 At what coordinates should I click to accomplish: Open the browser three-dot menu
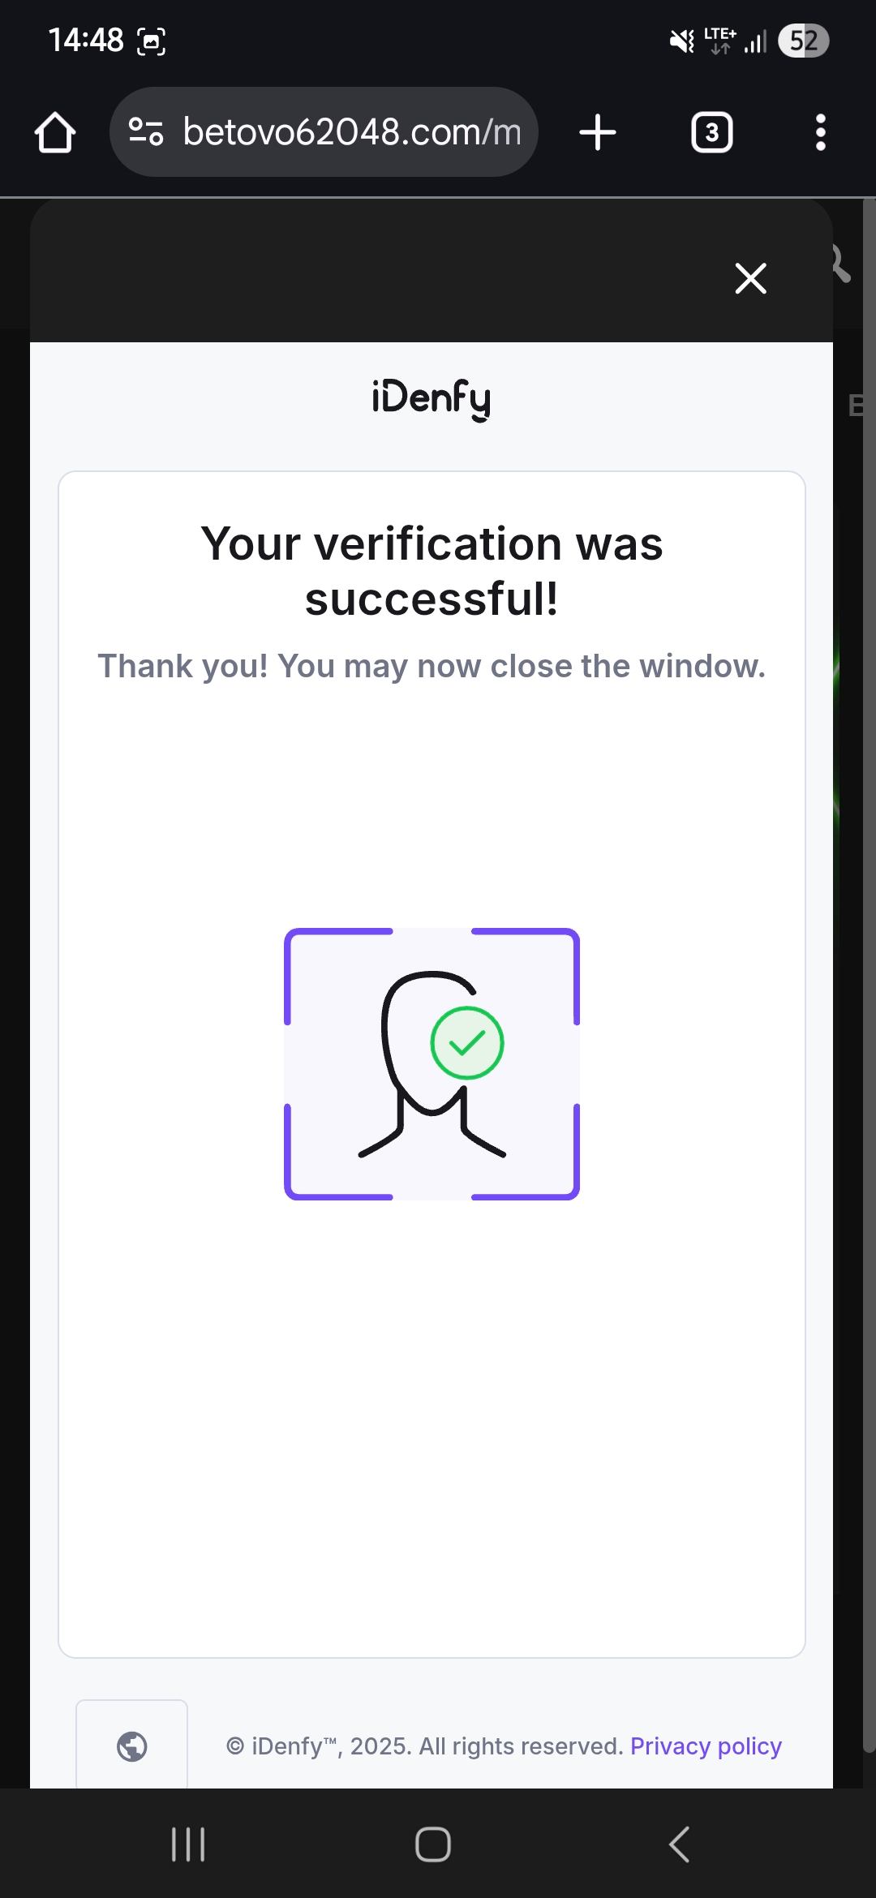click(x=821, y=132)
